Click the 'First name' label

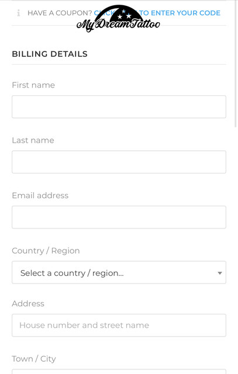(x=33, y=85)
